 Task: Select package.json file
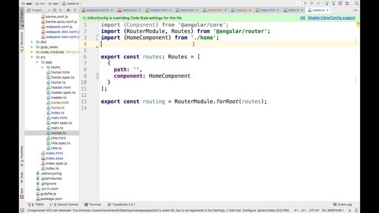point(49,199)
